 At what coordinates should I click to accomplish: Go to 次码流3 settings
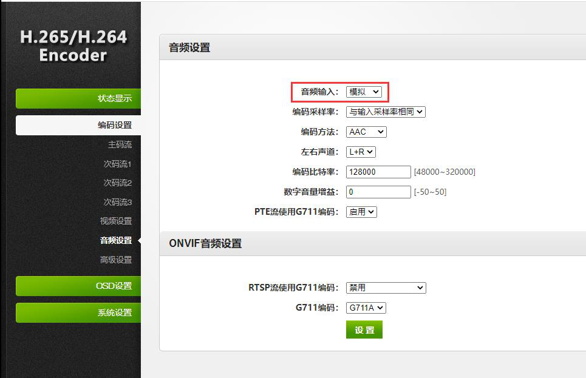(x=118, y=202)
